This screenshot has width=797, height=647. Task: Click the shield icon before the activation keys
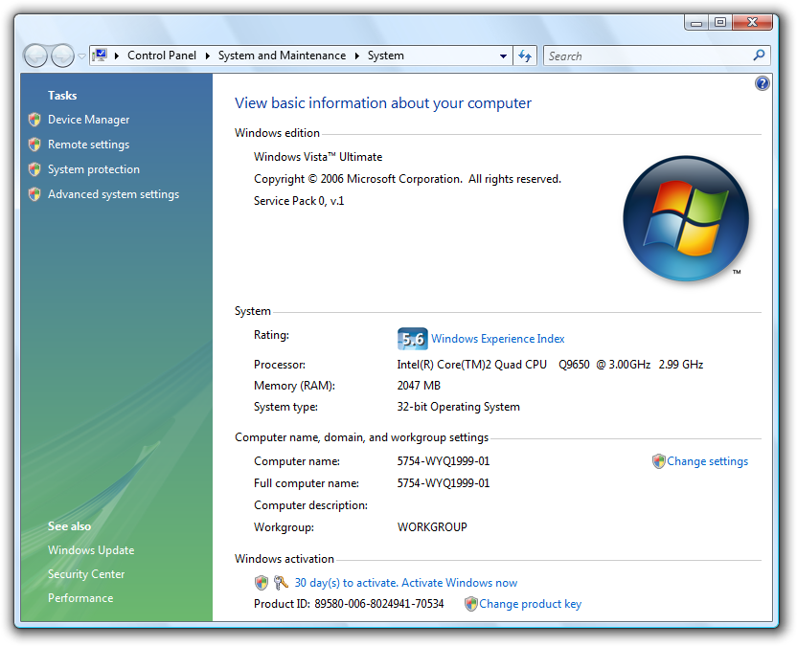click(262, 583)
